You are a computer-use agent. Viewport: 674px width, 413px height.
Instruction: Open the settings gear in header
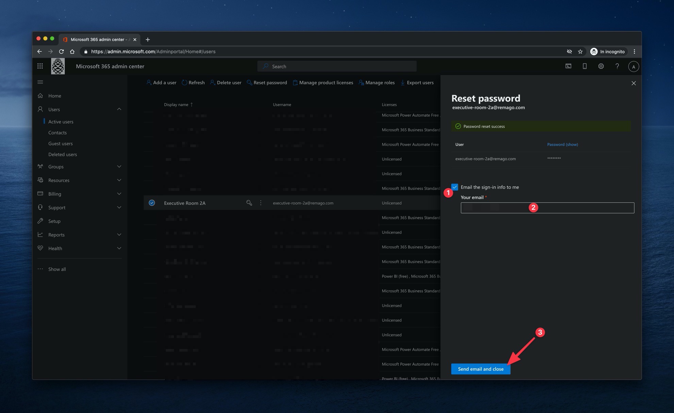[x=601, y=66]
